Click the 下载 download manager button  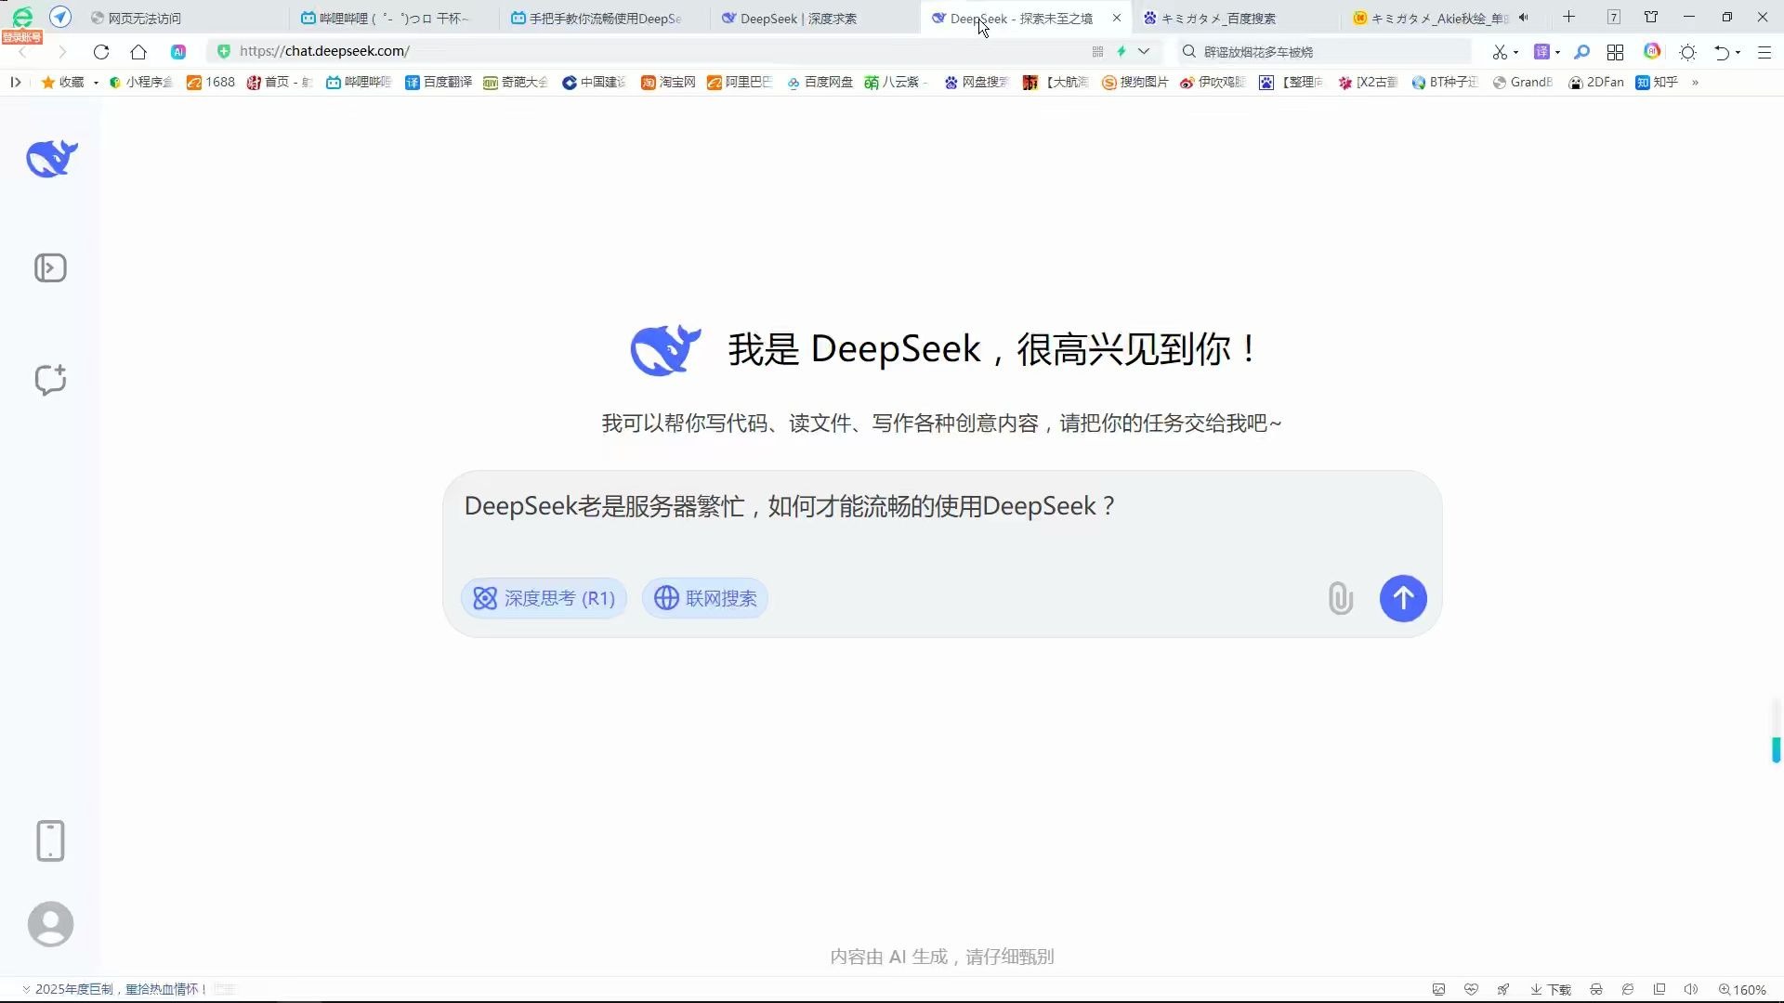pyautogui.click(x=1550, y=989)
